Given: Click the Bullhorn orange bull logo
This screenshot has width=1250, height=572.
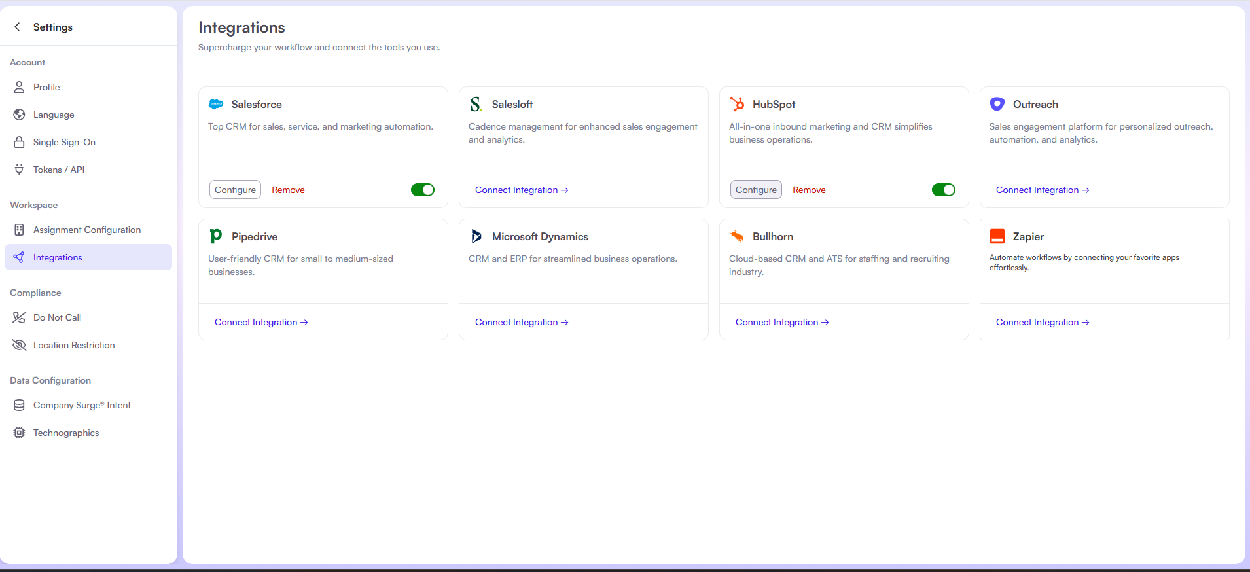Looking at the screenshot, I should pos(737,236).
